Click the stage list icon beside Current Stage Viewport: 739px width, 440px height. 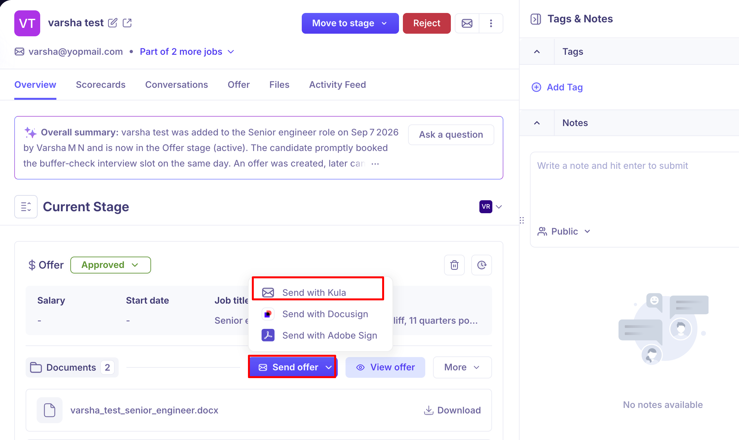26,207
